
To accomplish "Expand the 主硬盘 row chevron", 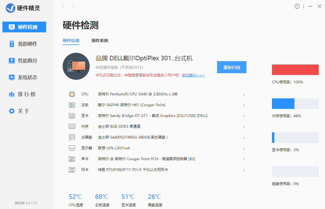I will point(244,138).
